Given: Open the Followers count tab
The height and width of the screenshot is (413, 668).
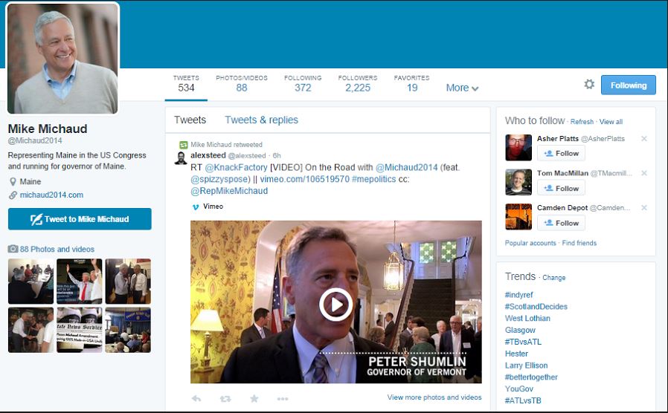Looking at the screenshot, I should [x=357, y=83].
